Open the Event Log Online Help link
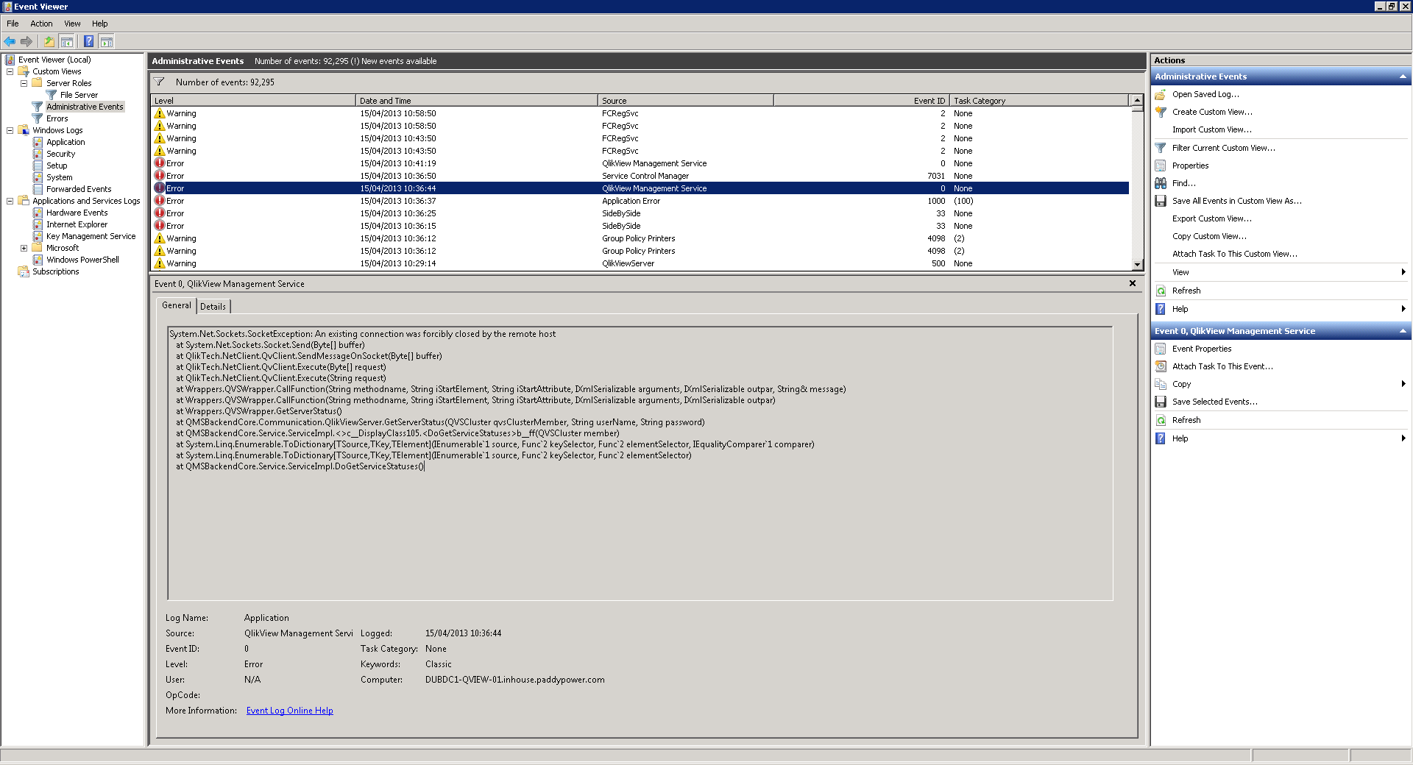The width and height of the screenshot is (1413, 765). 289,711
